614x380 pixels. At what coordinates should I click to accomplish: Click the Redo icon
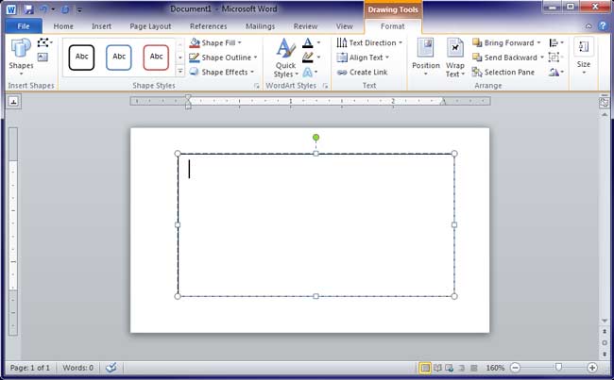pyautogui.click(x=65, y=9)
